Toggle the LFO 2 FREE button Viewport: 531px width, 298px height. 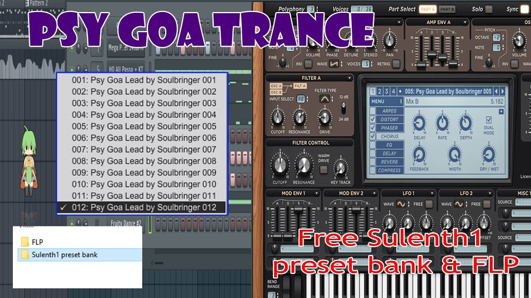[487, 204]
